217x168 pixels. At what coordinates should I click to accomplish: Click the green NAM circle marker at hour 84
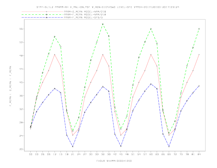(199, 29)
